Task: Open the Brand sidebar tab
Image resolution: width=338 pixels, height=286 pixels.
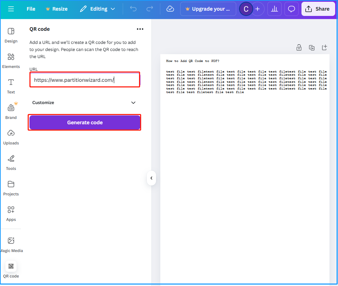Action: (x=11, y=111)
